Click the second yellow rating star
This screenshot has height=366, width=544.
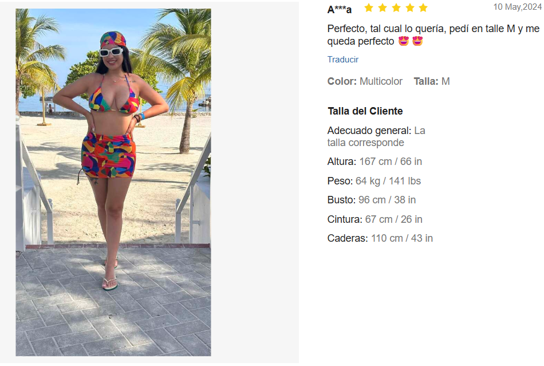pyautogui.click(x=383, y=7)
